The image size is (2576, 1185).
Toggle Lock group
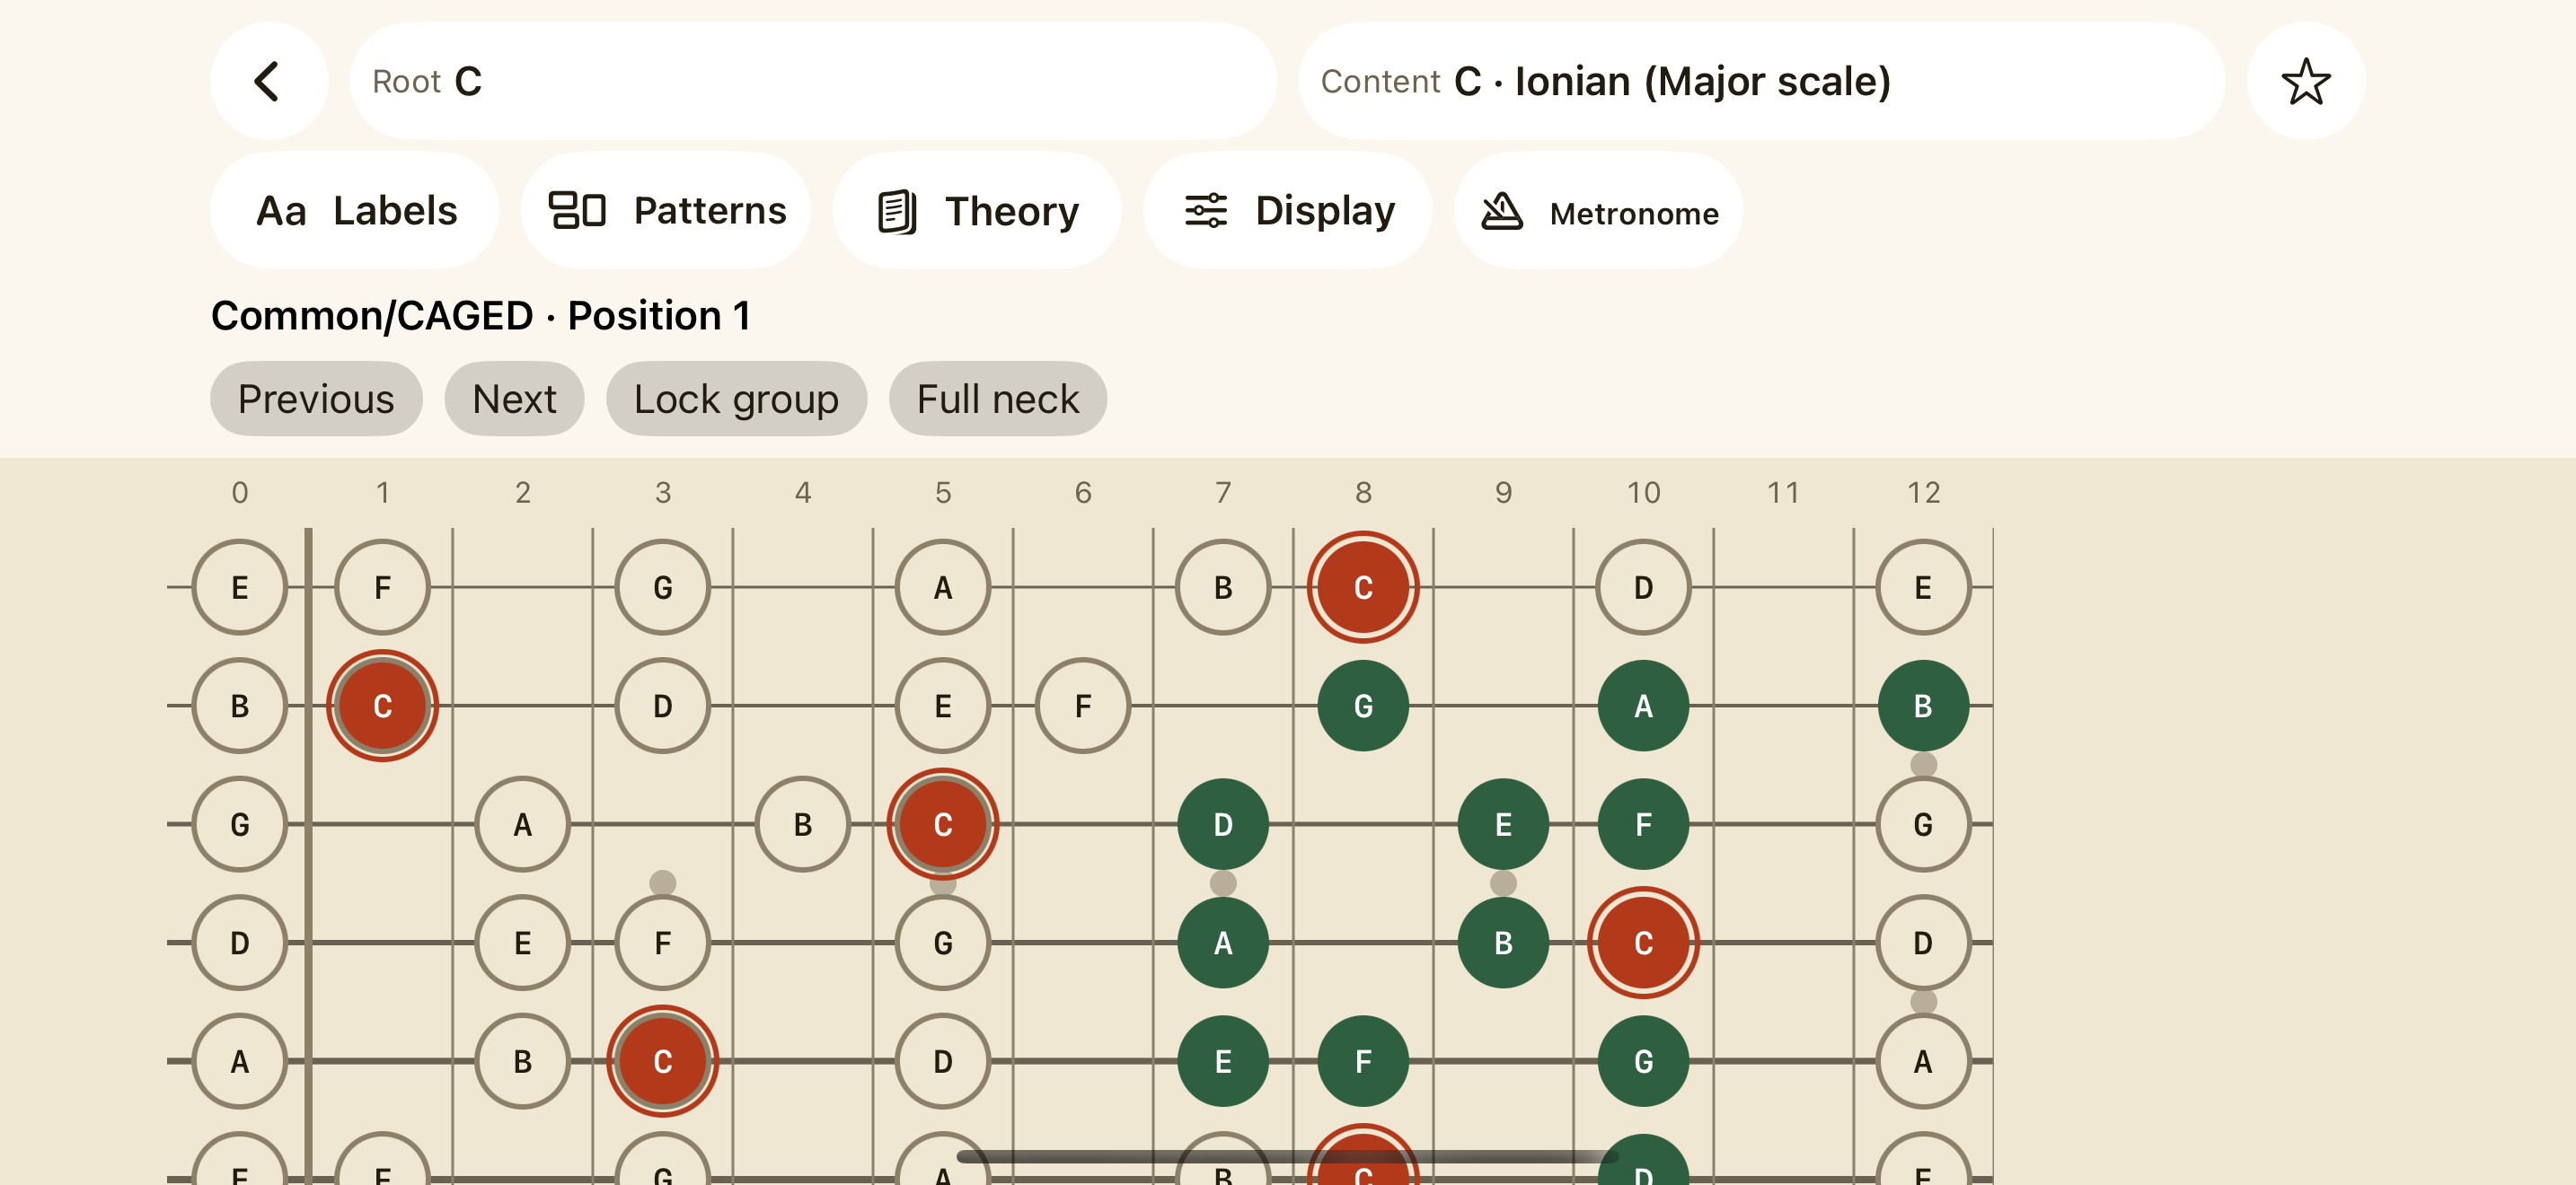click(736, 399)
